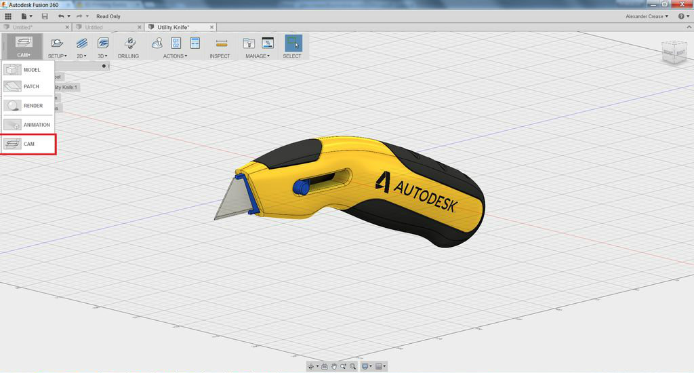Click the Display Settings monitor icon
Screen dimensions: 694x373
(x=365, y=366)
